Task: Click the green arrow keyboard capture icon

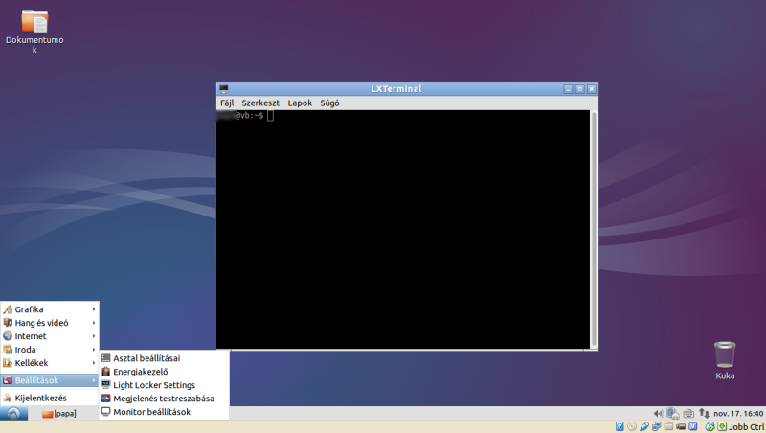Action: click(x=722, y=426)
